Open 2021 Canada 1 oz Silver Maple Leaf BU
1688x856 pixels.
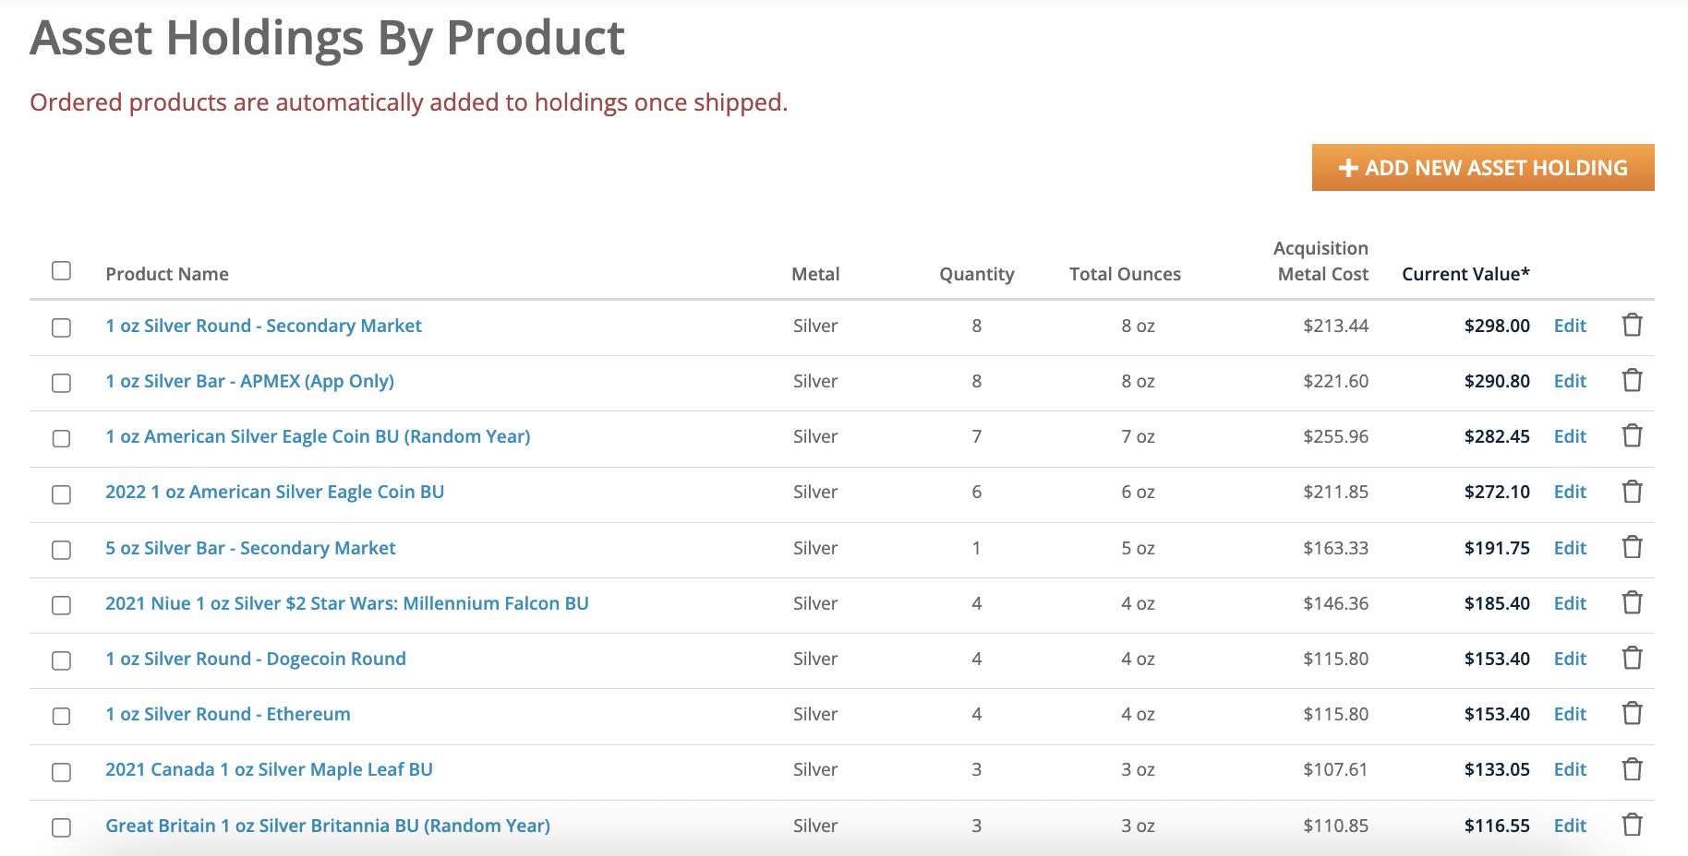tap(269, 769)
